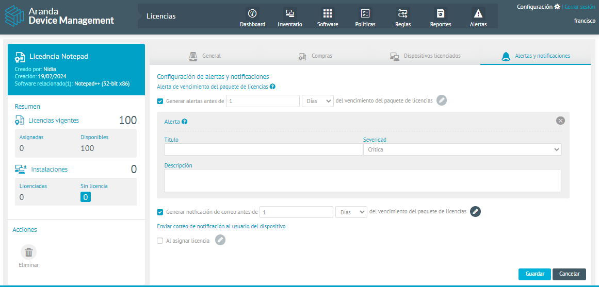Click the Resumen heading
Screen dimensions: 599x287
(x=27, y=107)
